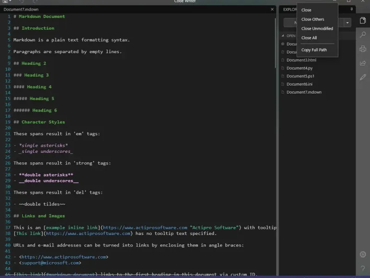Select Close Others in context menu
Screen dimensions: 370x278
[313, 19]
